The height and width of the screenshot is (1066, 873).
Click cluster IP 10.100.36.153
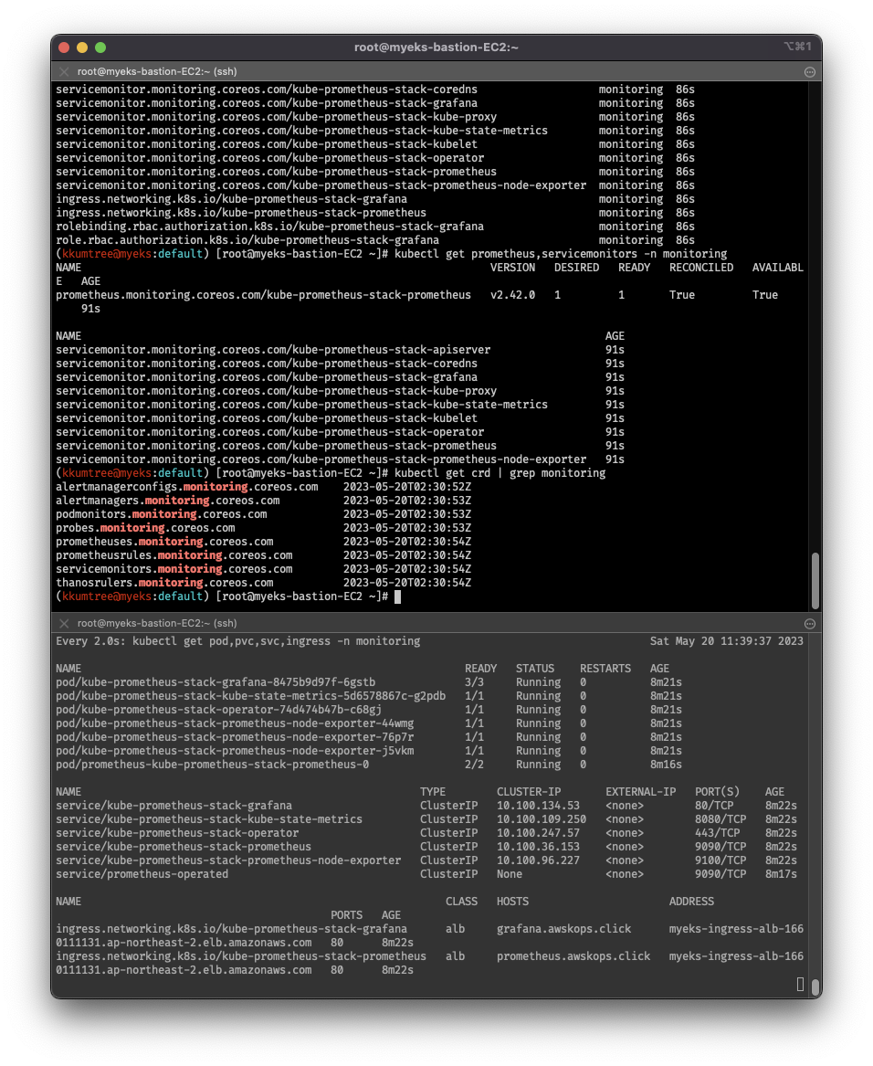[539, 847]
